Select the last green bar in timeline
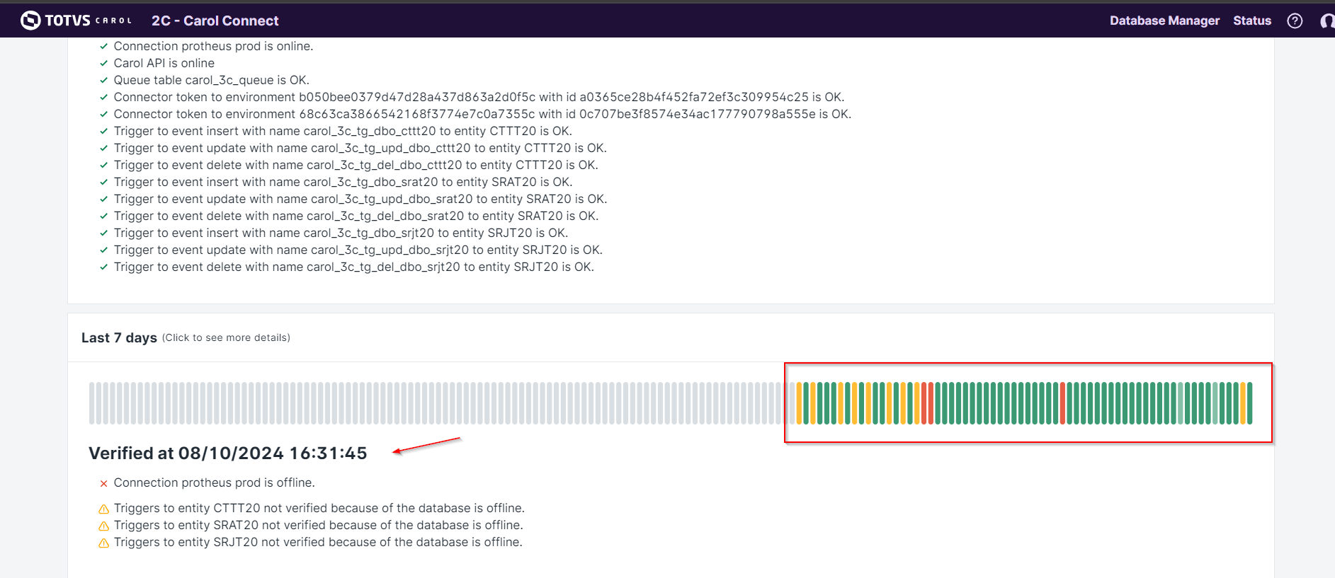 click(1249, 403)
